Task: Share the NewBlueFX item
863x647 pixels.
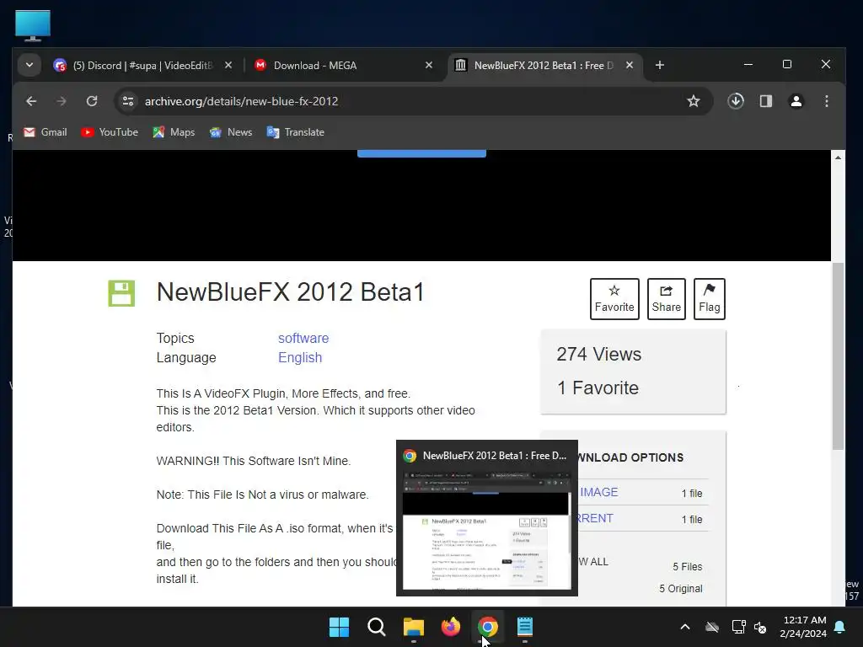Action: tap(666, 299)
